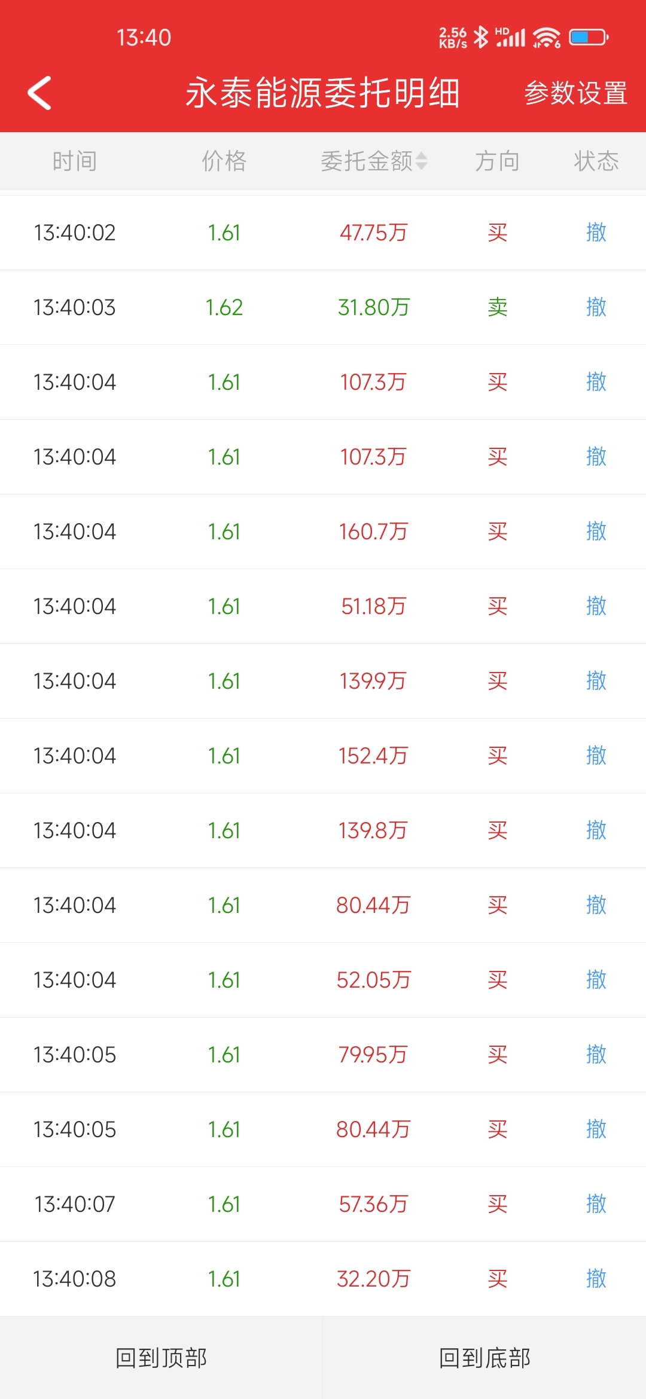Open 参数设置 parameter settings
The width and height of the screenshot is (646, 1399).
575,93
